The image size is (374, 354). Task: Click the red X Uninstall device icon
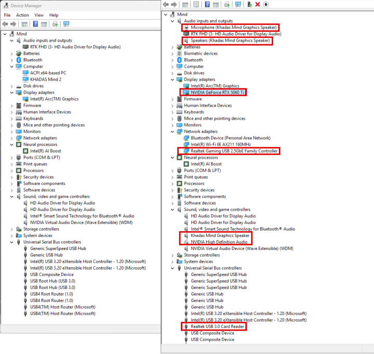pos(258,4)
